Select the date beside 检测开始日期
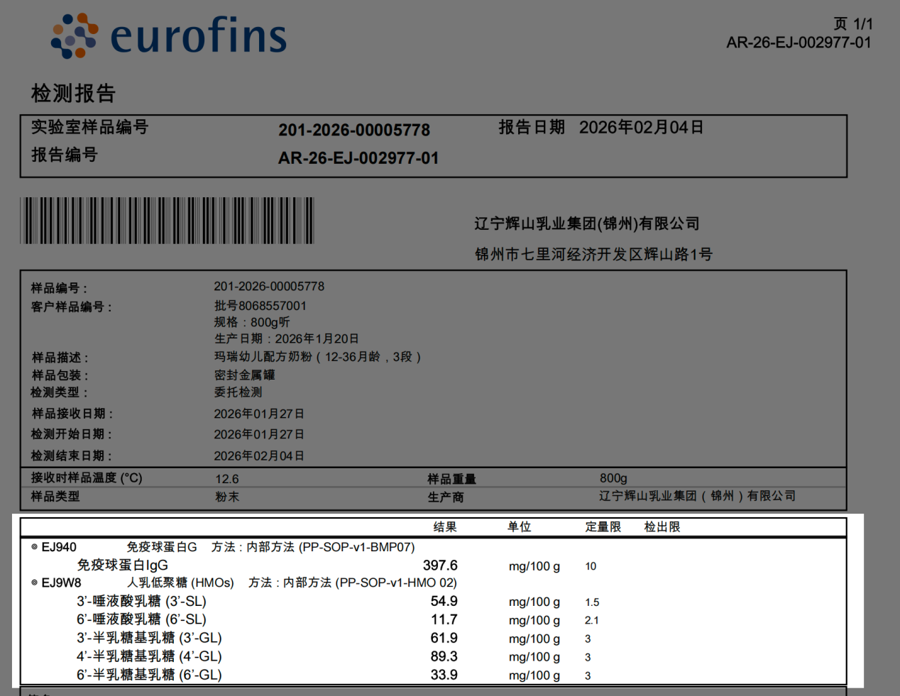This screenshot has height=696, width=900. click(259, 434)
